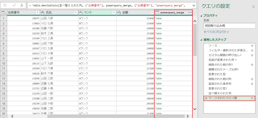
Task: Open settings gear for マージされたクエリ数
Action: (252, 98)
